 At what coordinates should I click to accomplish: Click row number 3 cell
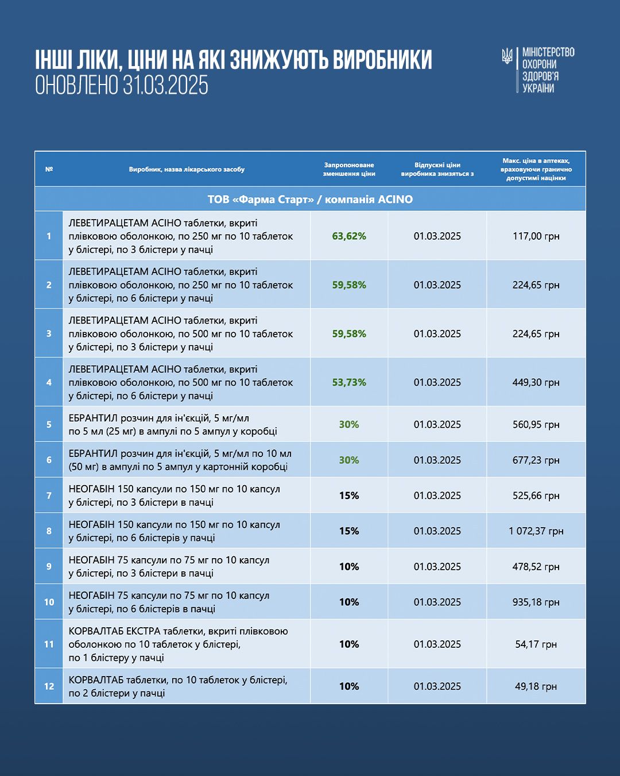click(x=49, y=333)
